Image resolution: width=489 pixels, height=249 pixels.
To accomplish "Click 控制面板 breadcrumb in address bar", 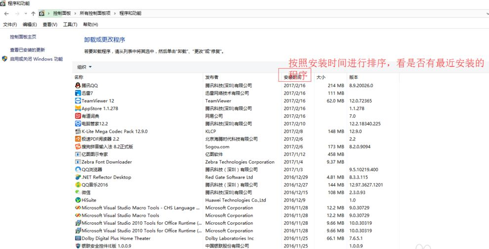I will [62, 13].
